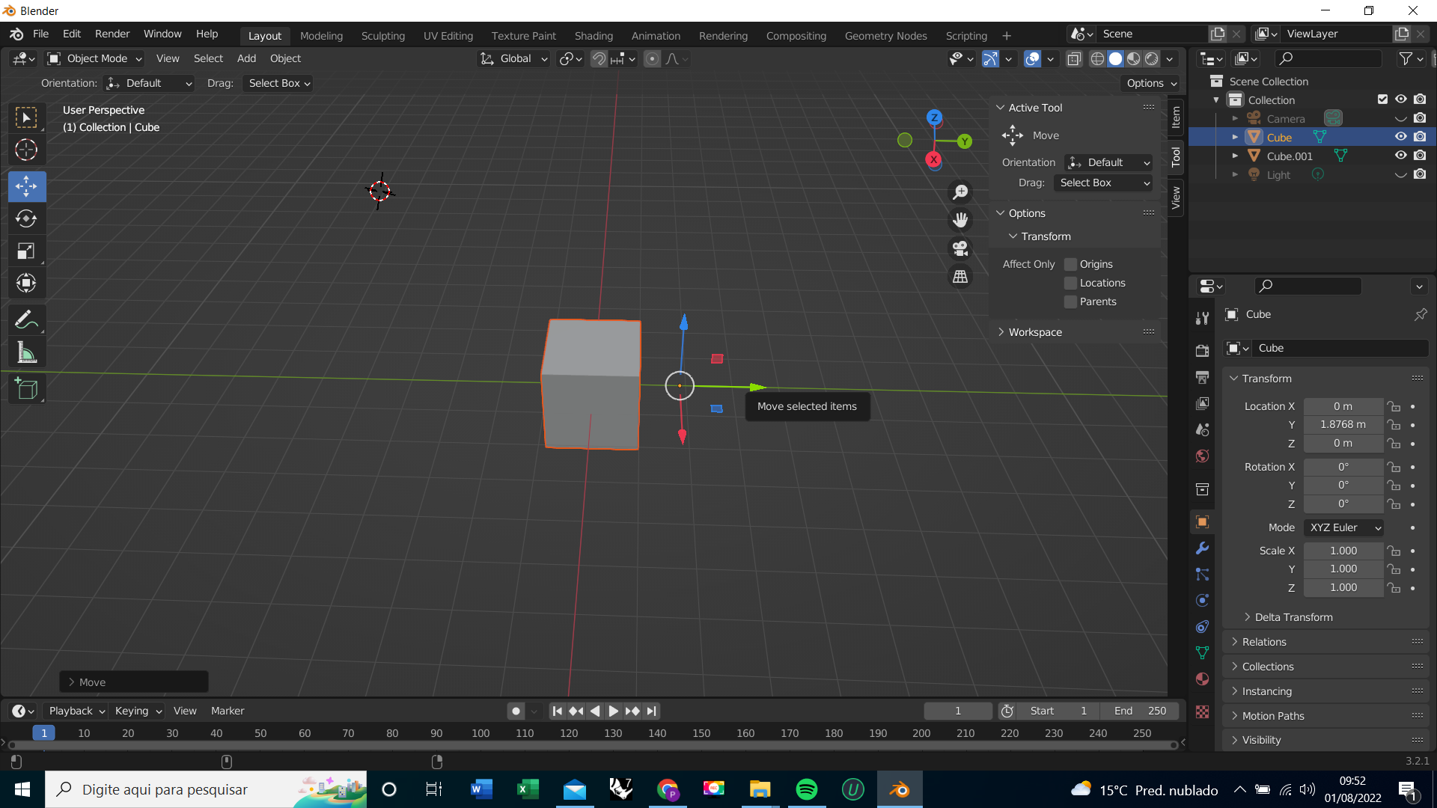
Task: Open the Modifier properties wrench tab
Action: (x=1202, y=548)
